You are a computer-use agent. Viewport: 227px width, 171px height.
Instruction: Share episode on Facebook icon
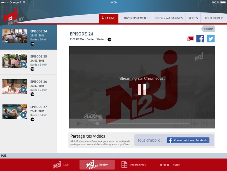(x=200, y=39)
